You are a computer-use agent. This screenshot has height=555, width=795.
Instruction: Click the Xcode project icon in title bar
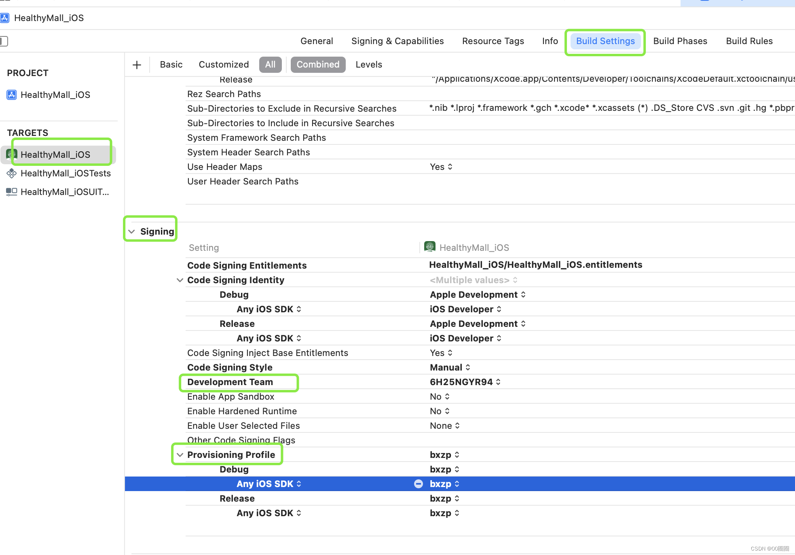[x=5, y=18]
